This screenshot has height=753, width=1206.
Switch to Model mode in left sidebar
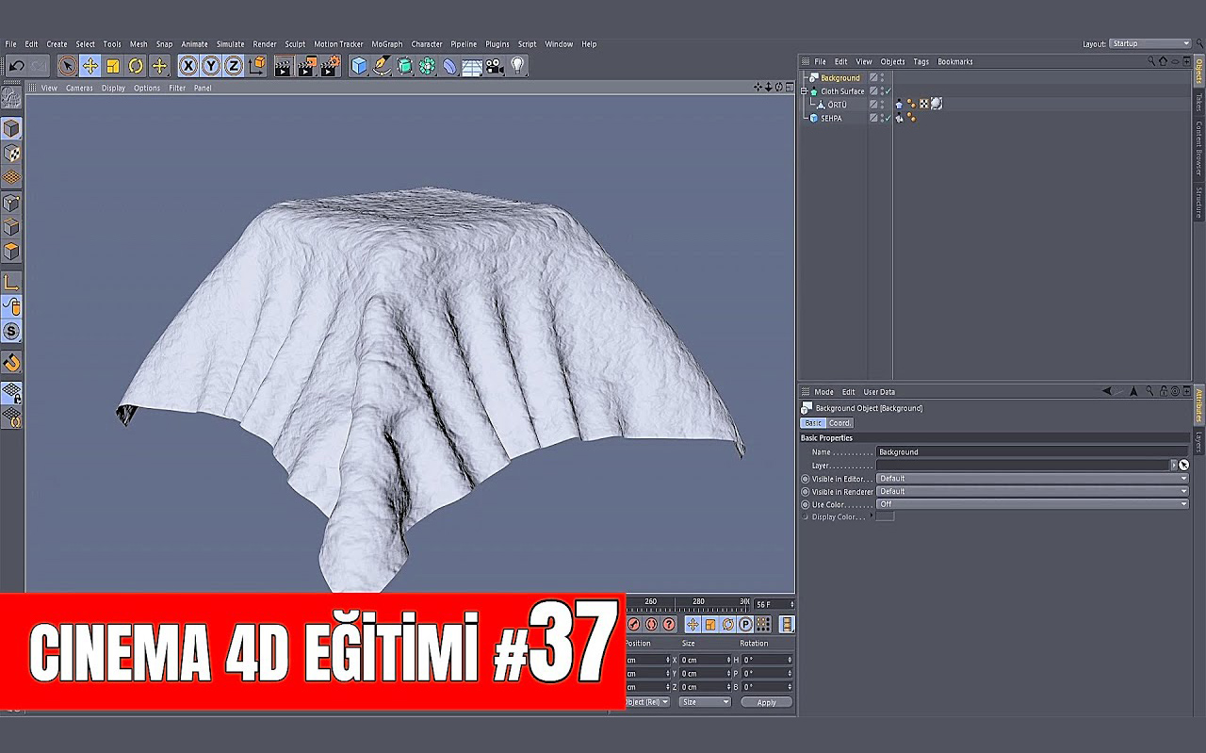[11, 128]
